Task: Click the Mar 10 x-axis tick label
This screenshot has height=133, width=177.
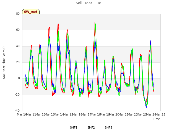Action: 22,114
